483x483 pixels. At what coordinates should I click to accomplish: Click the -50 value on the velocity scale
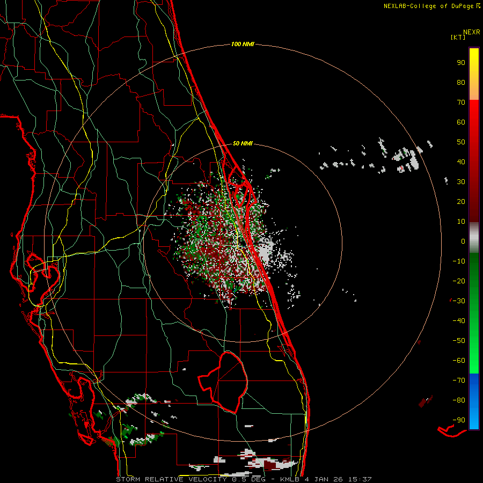pos(459,340)
